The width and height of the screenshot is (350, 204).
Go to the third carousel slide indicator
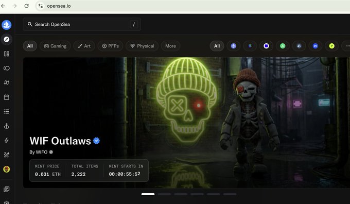point(181,194)
